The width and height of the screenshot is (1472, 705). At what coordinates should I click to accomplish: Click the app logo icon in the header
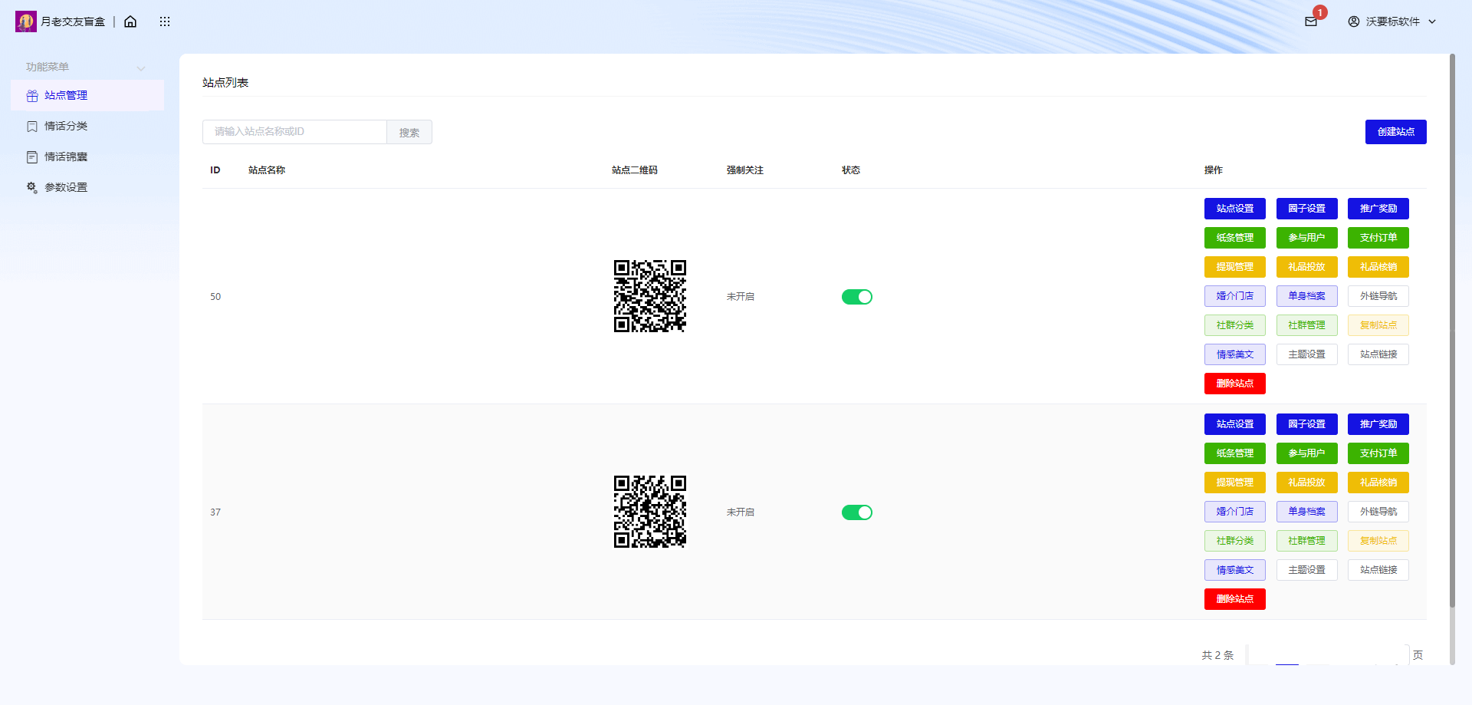click(x=25, y=21)
